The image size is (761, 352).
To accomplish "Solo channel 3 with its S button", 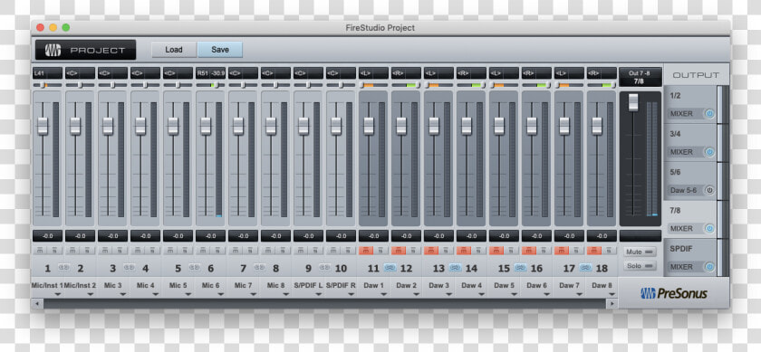I will (120, 250).
